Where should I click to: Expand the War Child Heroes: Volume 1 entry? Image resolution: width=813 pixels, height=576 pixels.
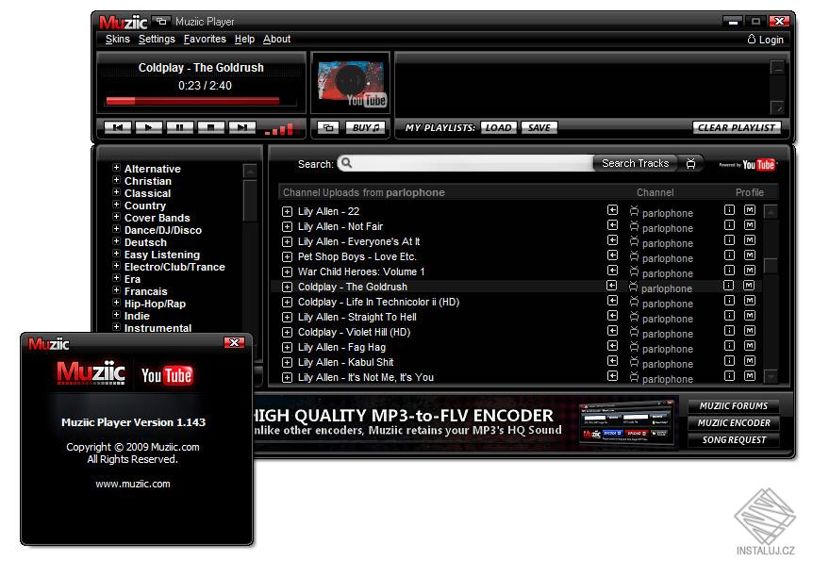point(287,272)
